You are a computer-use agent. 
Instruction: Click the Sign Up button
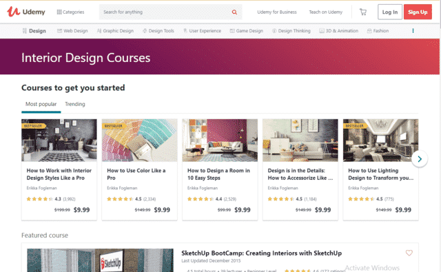(418, 12)
